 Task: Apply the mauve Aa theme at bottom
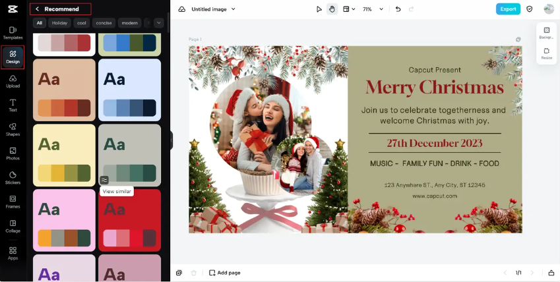[x=130, y=268]
